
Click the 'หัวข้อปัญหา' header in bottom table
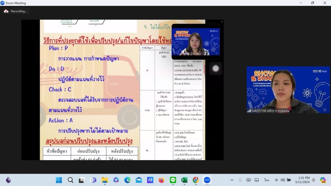57,151
